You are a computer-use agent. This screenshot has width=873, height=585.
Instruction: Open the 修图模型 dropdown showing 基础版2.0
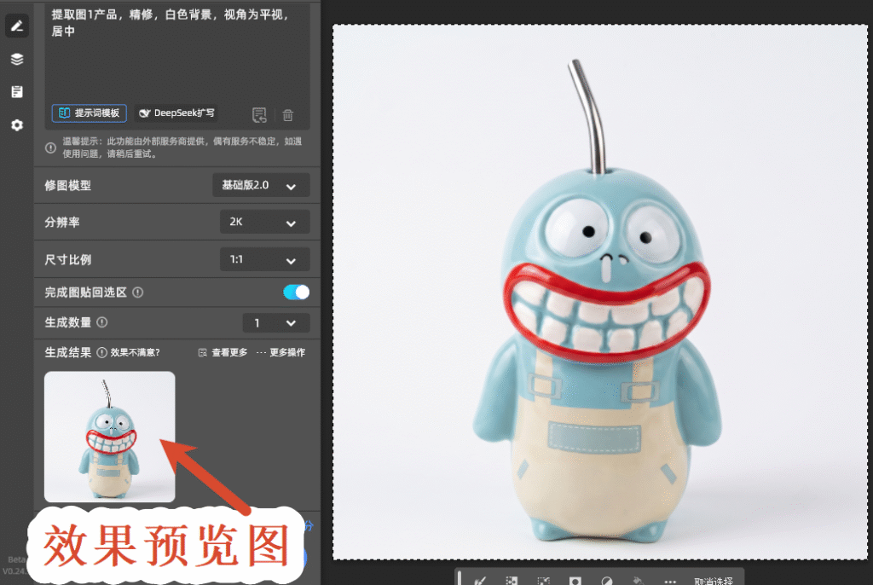point(261,185)
